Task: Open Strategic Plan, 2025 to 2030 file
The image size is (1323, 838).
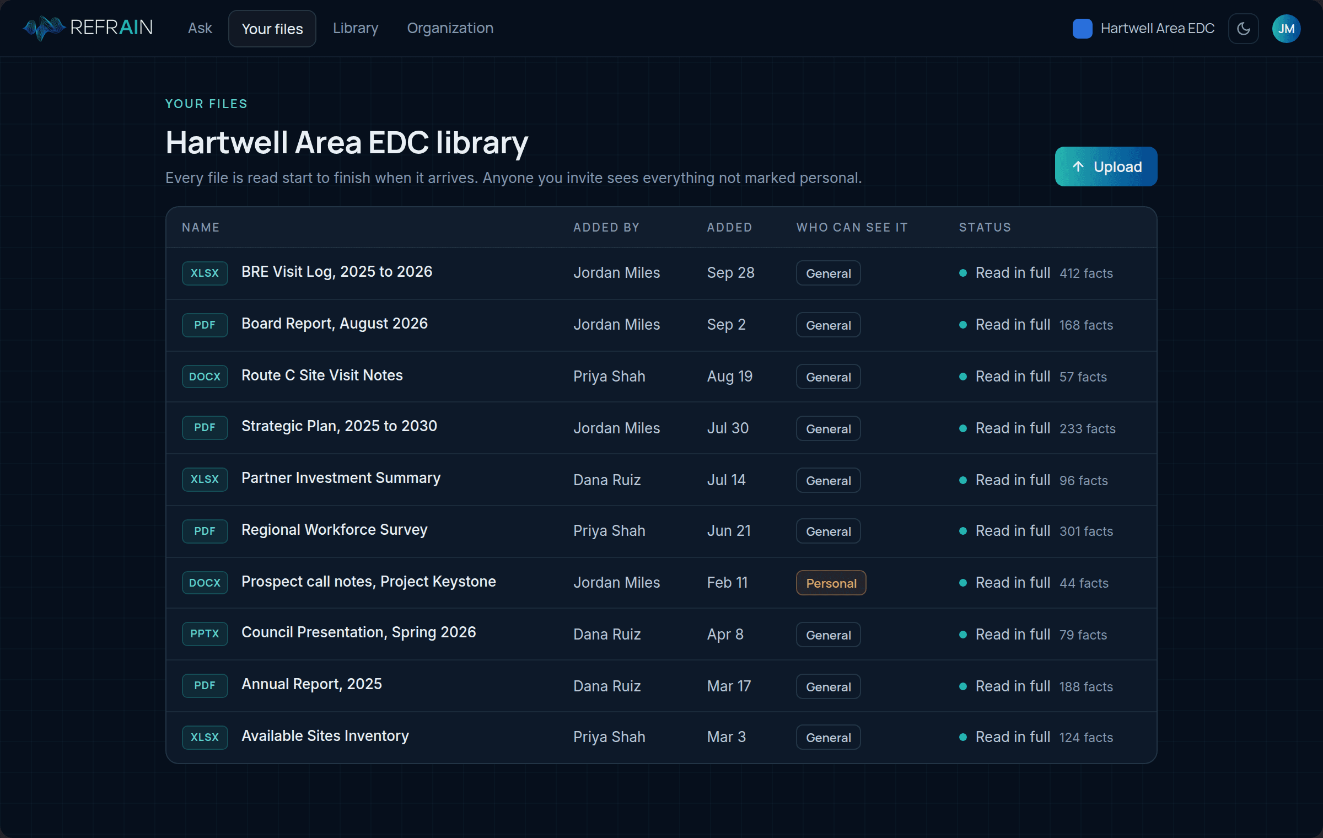Action: (339, 426)
